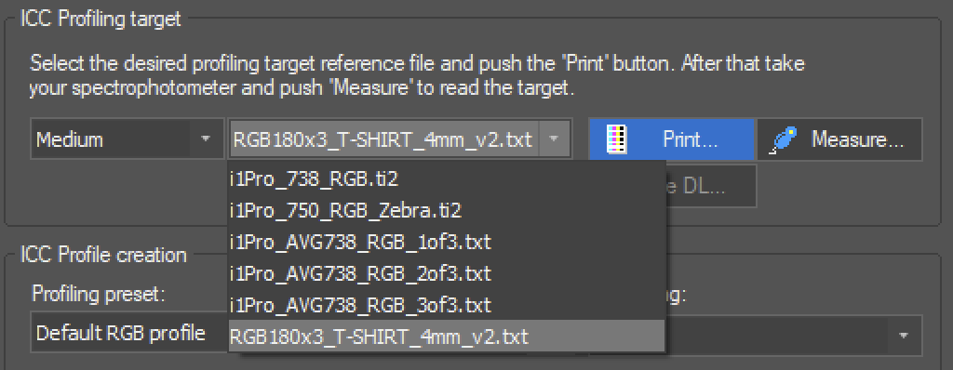Click the partially hidden DL... button

710,186
